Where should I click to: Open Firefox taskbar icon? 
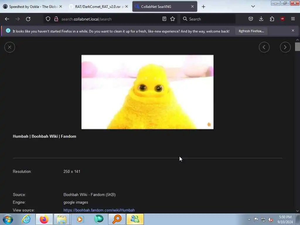(x=44, y=219)
